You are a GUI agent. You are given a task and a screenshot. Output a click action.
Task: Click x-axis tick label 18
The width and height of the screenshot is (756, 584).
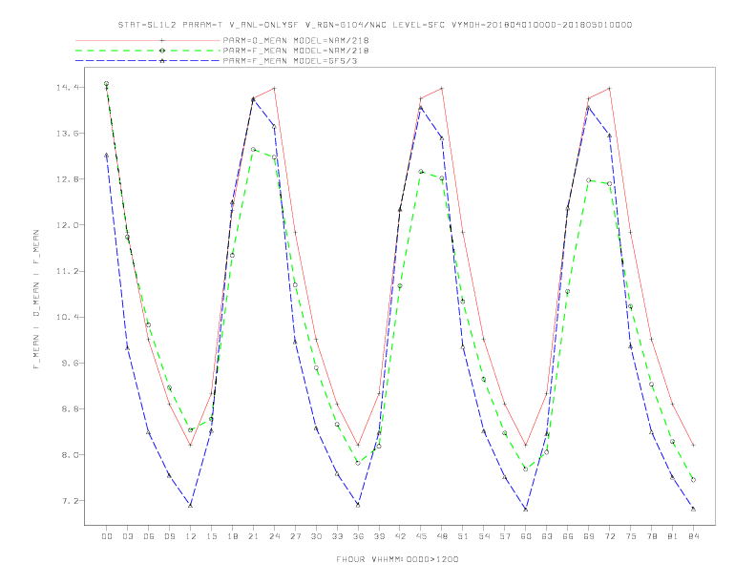[232, 536]
